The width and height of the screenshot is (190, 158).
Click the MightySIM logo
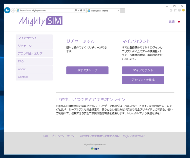[40, 21]
